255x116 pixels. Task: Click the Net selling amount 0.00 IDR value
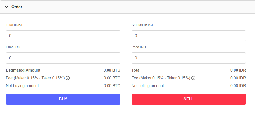click(238, 86)
